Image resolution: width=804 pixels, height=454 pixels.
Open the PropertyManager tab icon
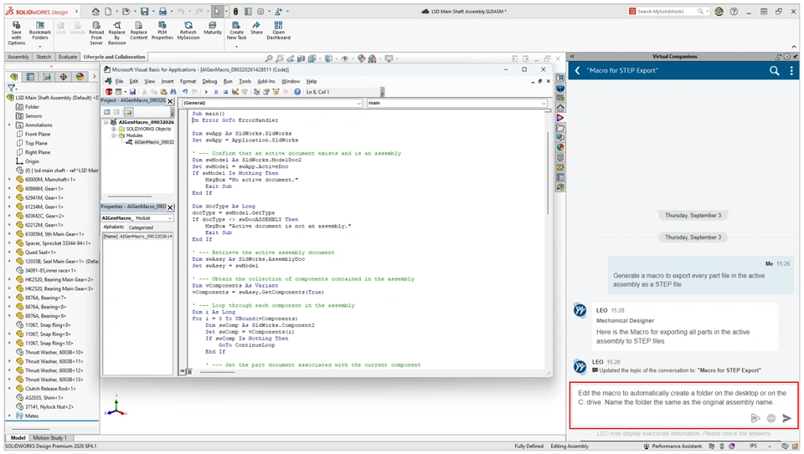coord(30,77)
